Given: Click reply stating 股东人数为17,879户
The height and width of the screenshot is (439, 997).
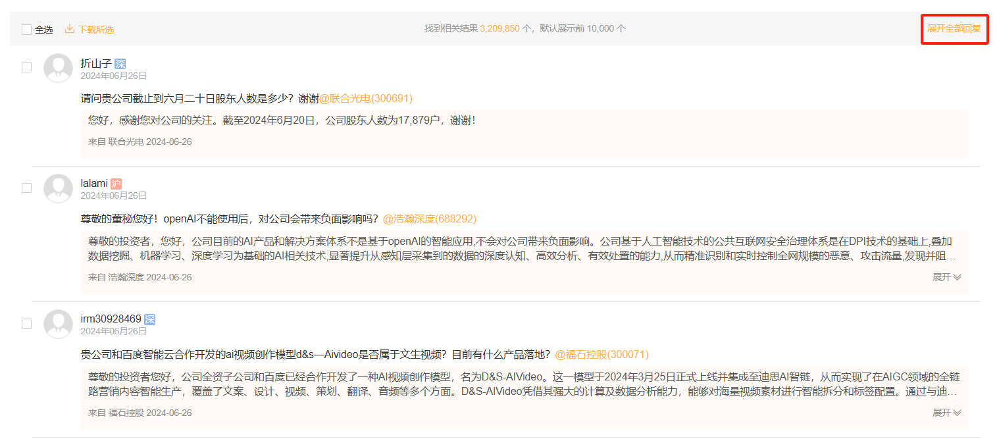Looking at the screenshot, I should 282,120.
